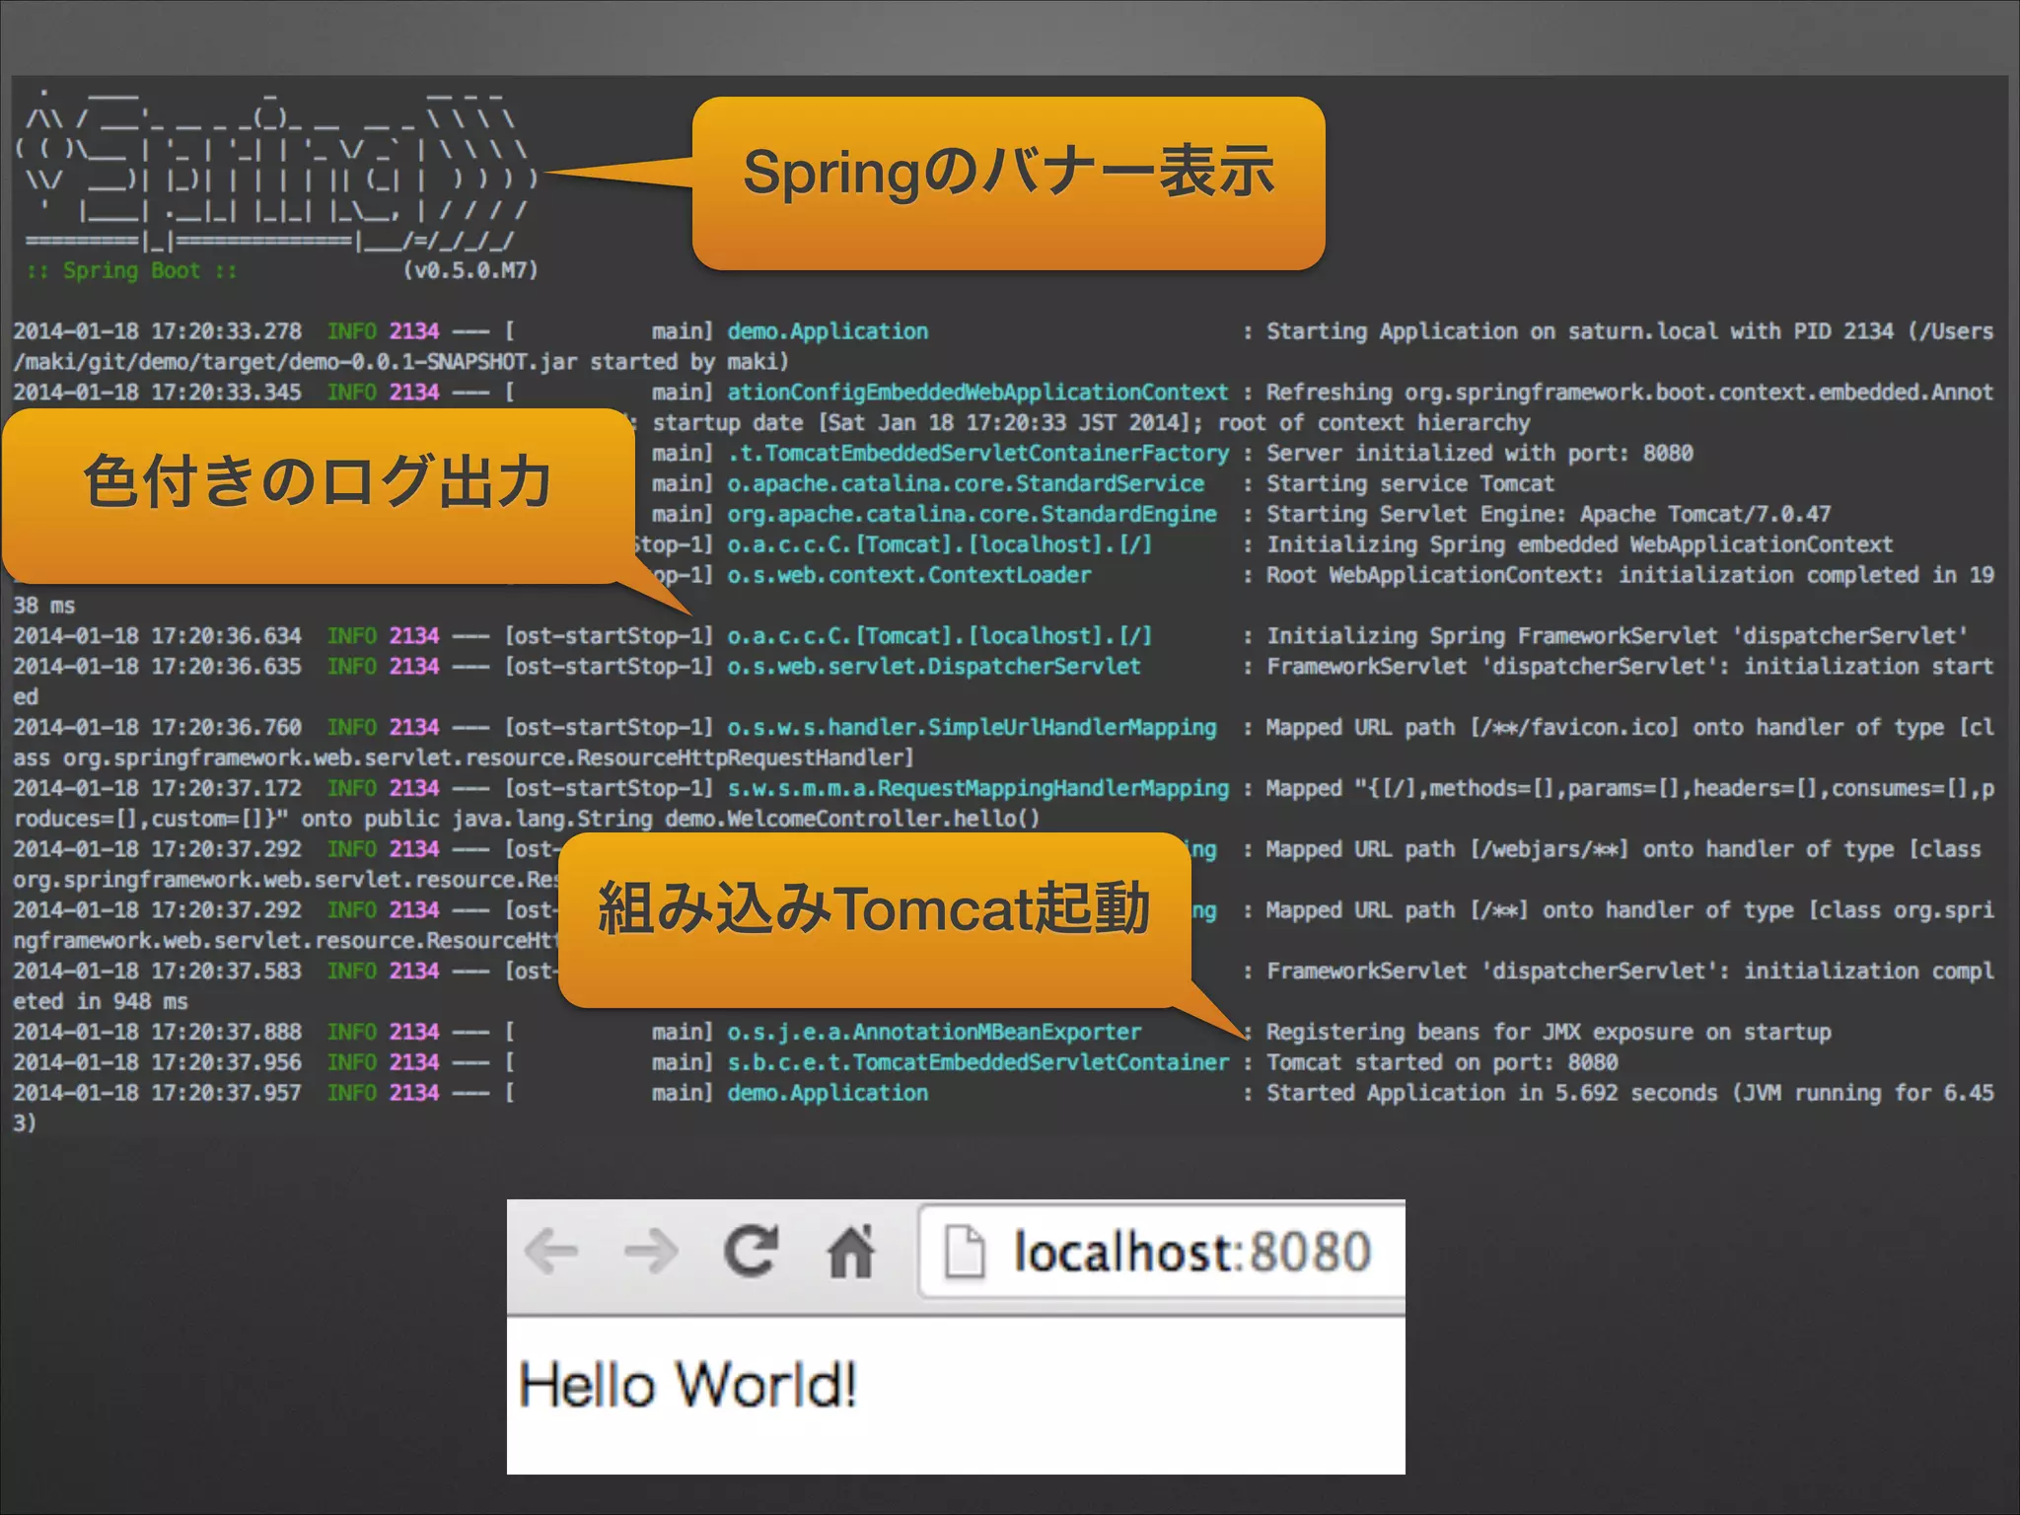This screenshot has height=1515, width=2020.
Task: Select 'Tomcat started on port: 8080' log message
Action: pos(1442,1062)
